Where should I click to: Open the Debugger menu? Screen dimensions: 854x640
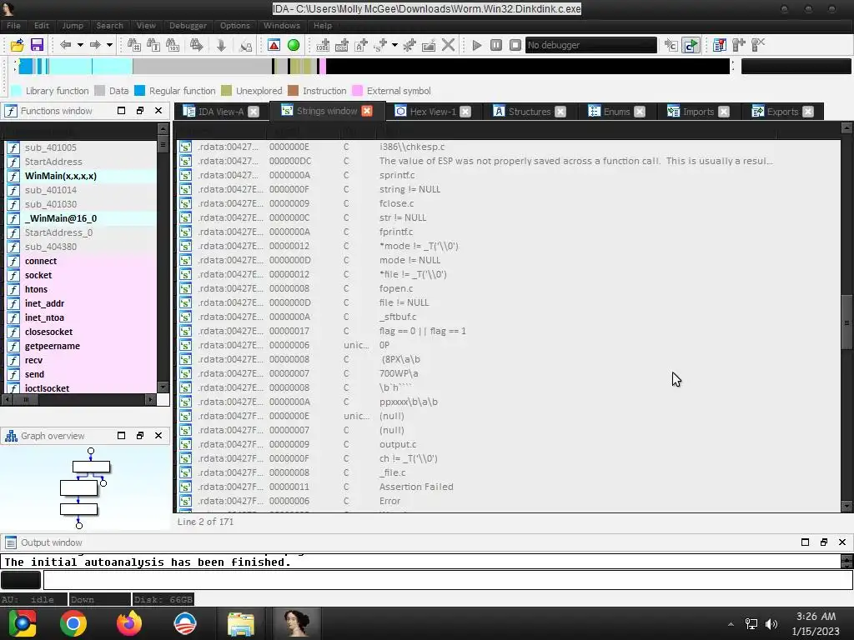point(188,26)
